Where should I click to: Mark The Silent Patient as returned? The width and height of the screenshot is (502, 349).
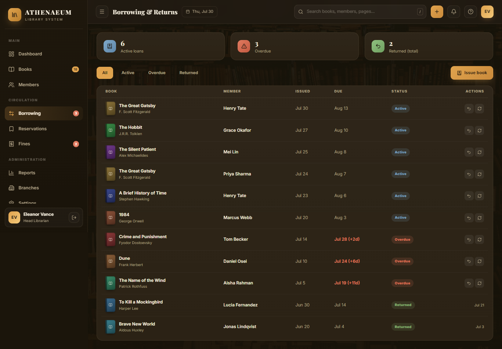469,152
